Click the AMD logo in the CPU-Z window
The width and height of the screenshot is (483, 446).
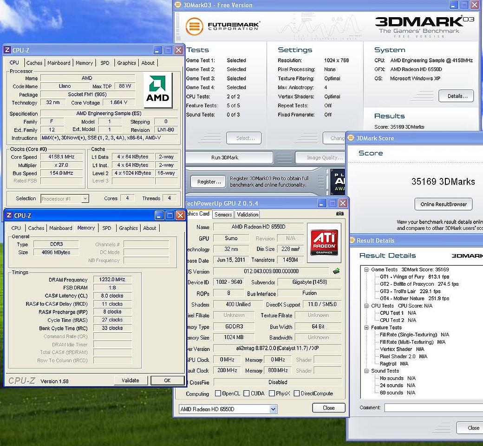click(x=157, y=90)
